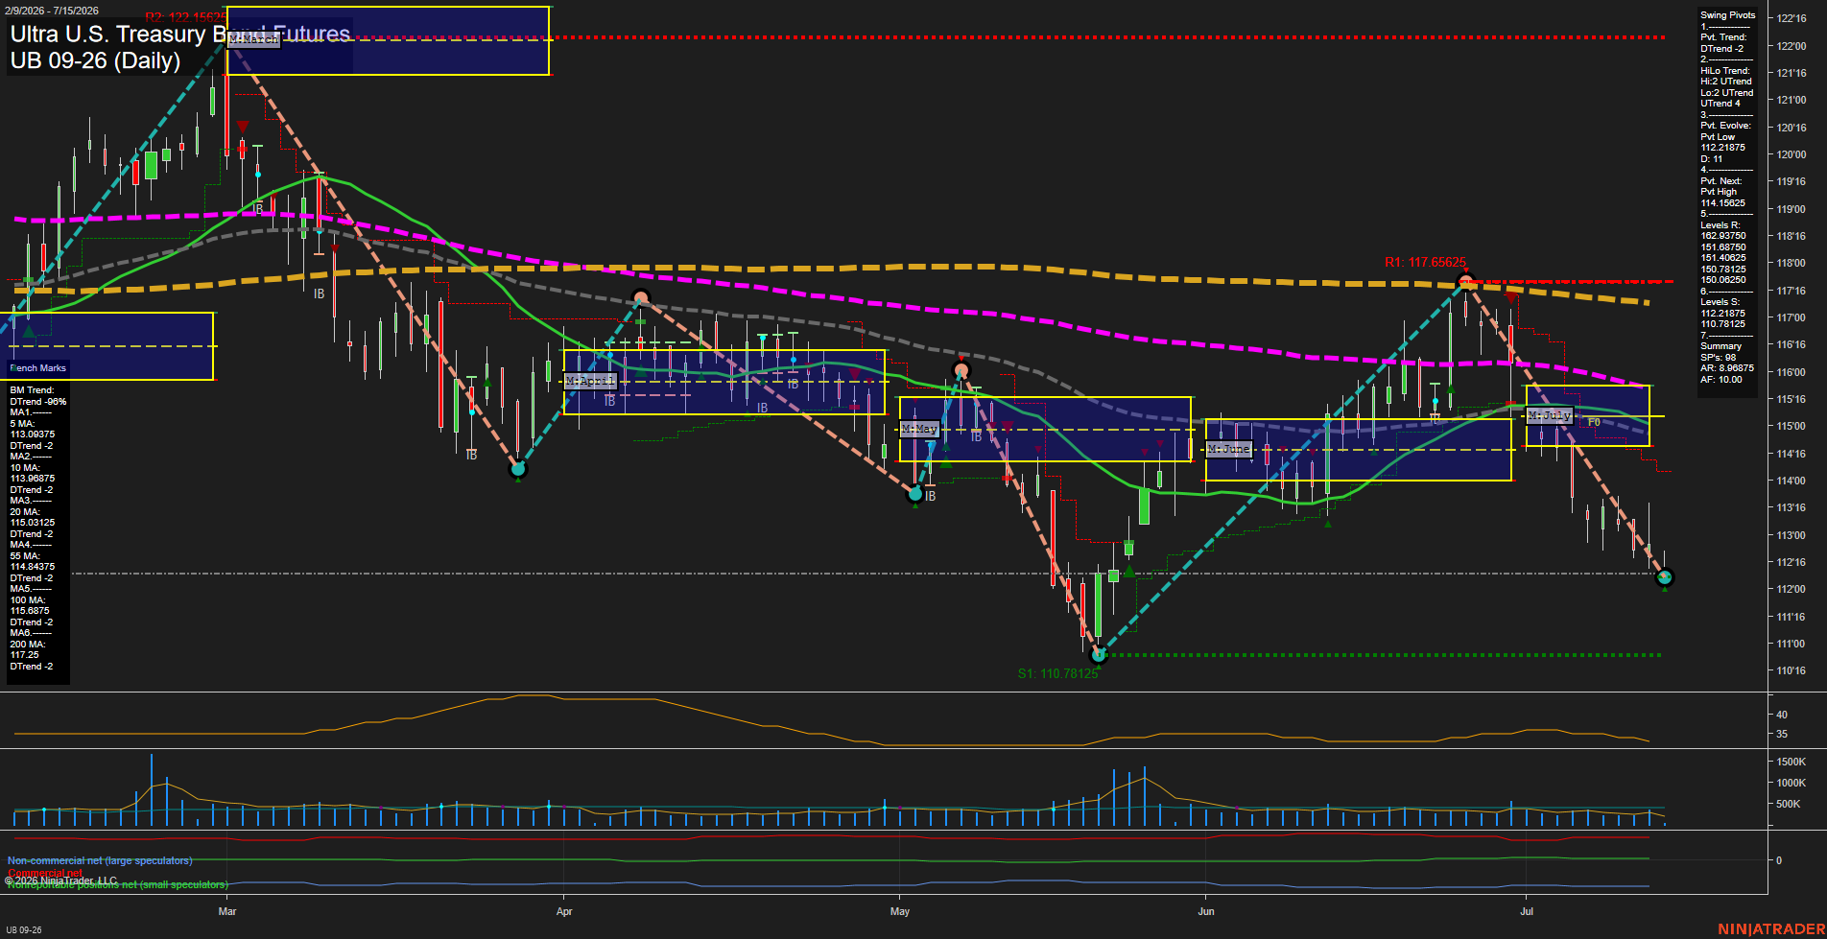Click the May label on time axis
The width and height of the screenshot is (1827, 939).
pyautogui.click(x=900, y=911)
